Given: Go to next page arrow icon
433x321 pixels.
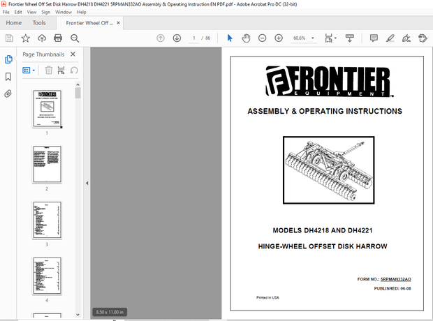Looking at the screenshot, I should pos(177,38).
